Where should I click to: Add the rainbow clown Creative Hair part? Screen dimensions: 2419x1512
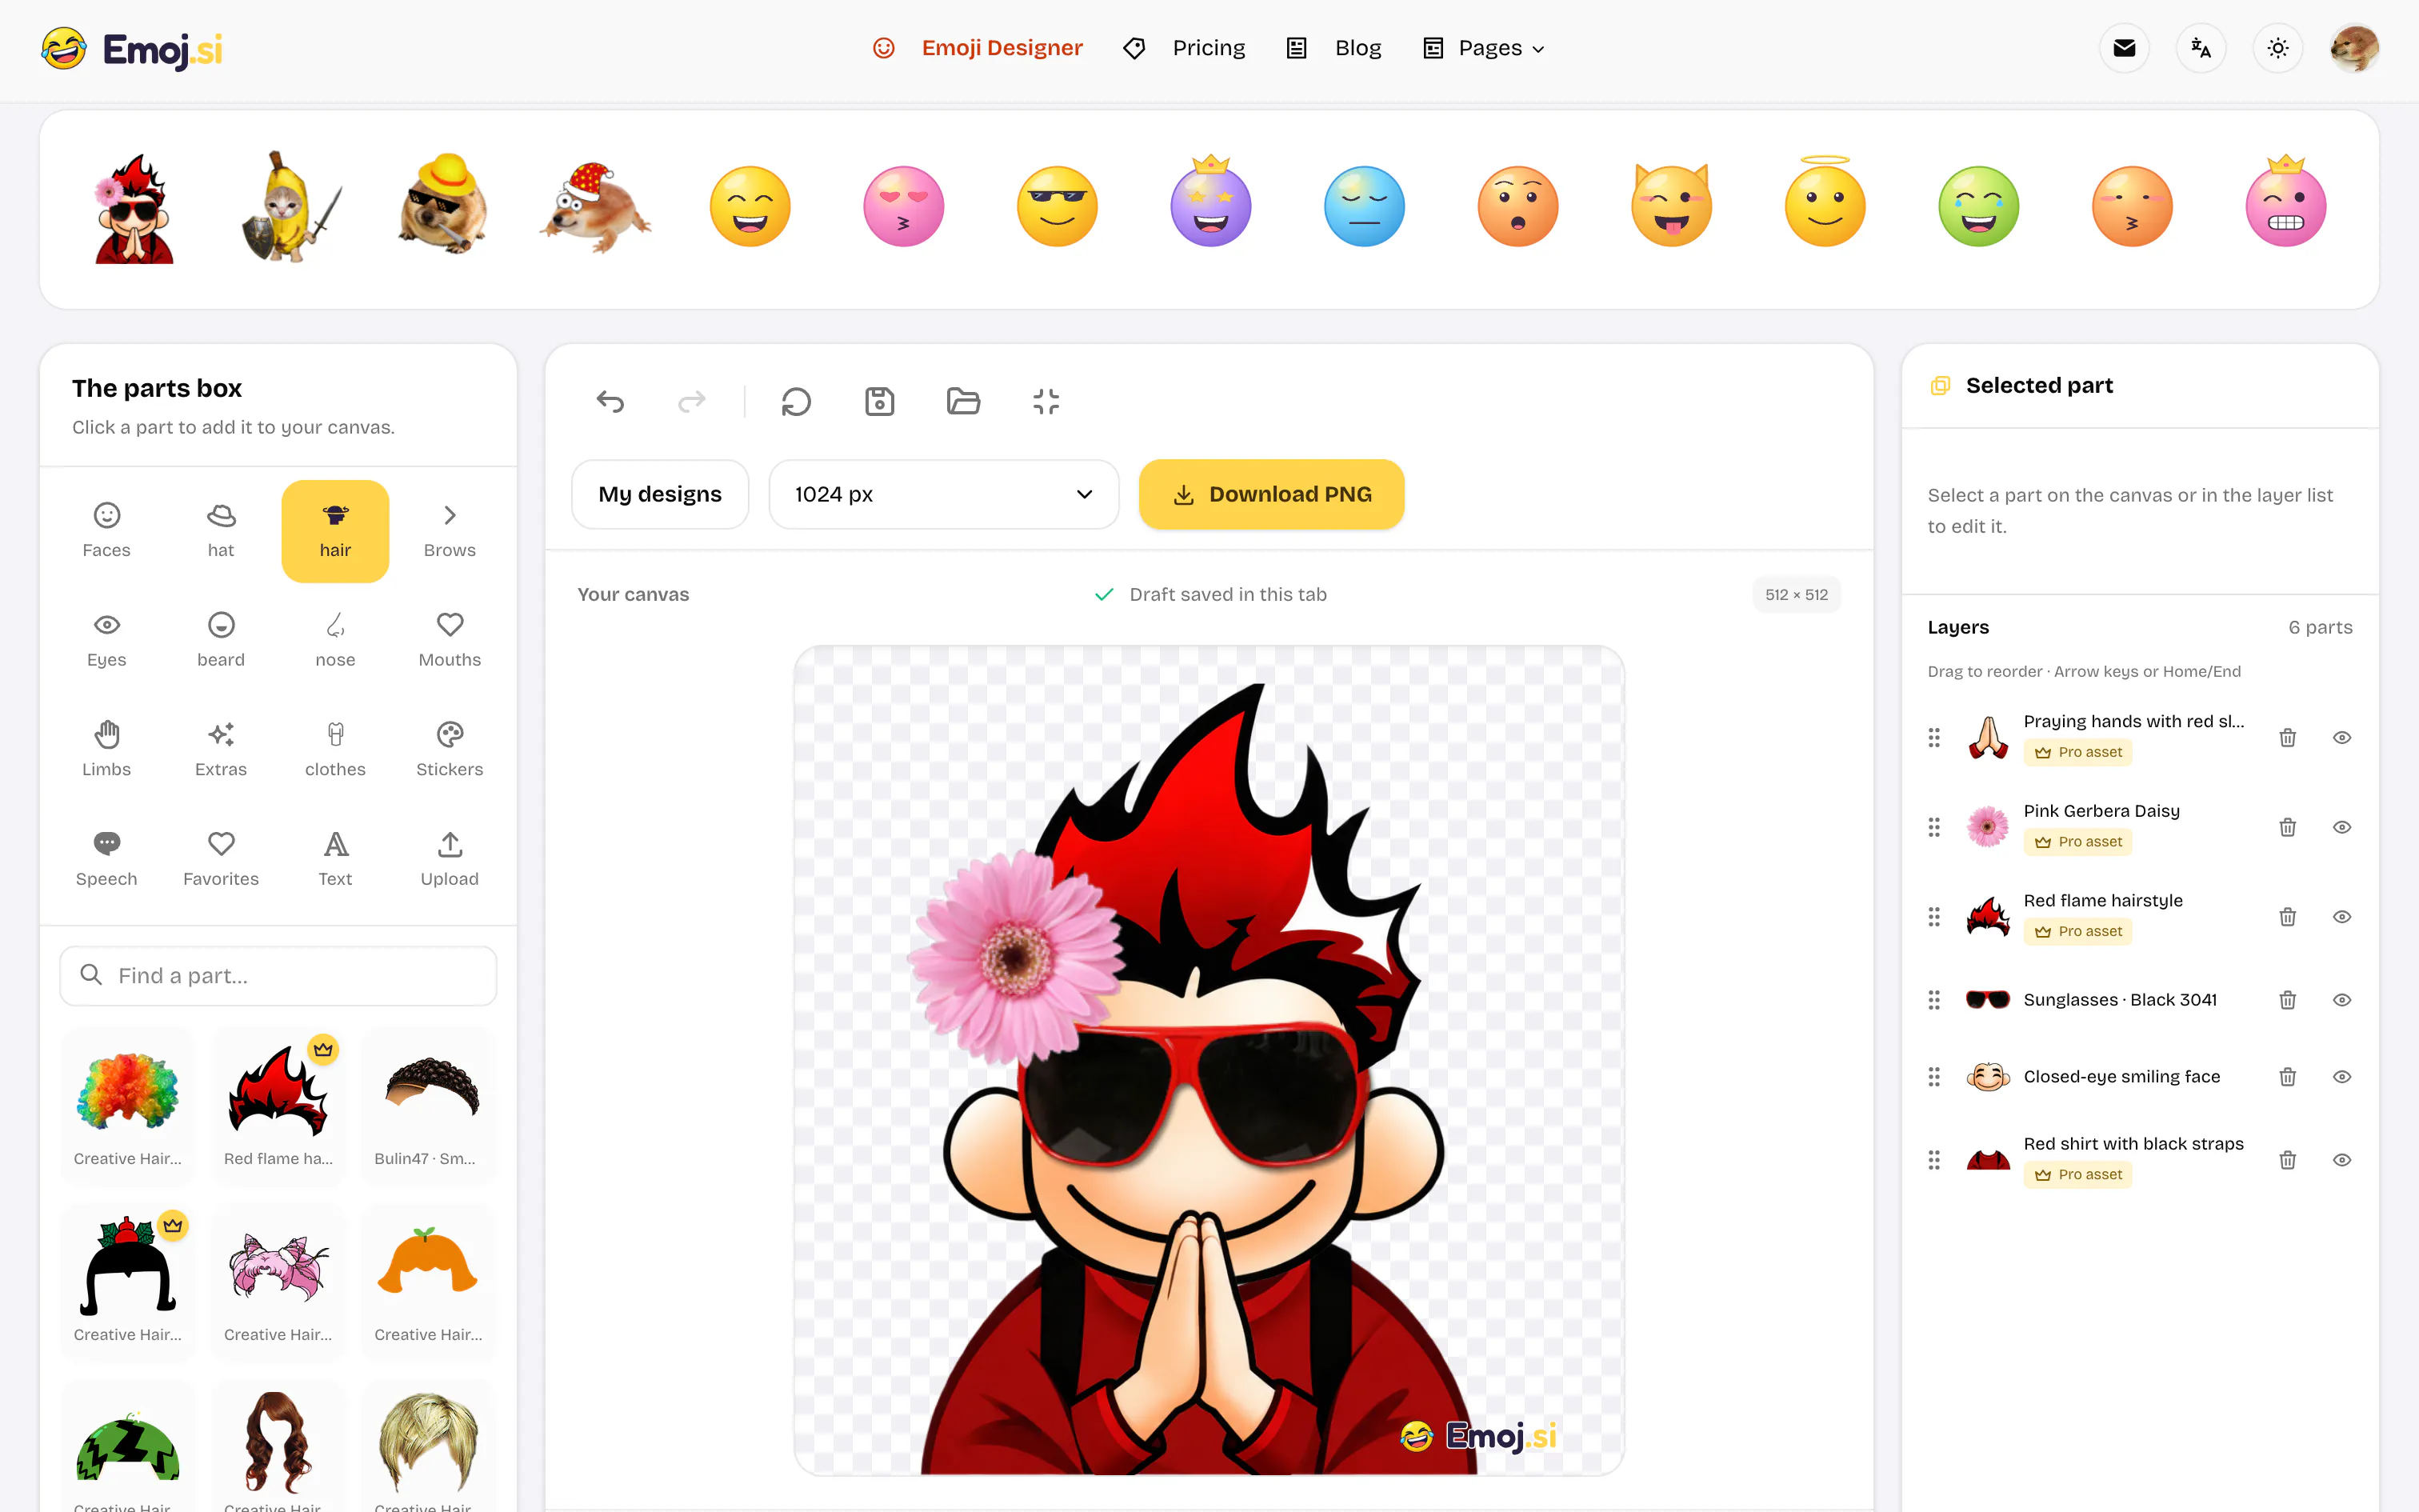point(128,1105)
